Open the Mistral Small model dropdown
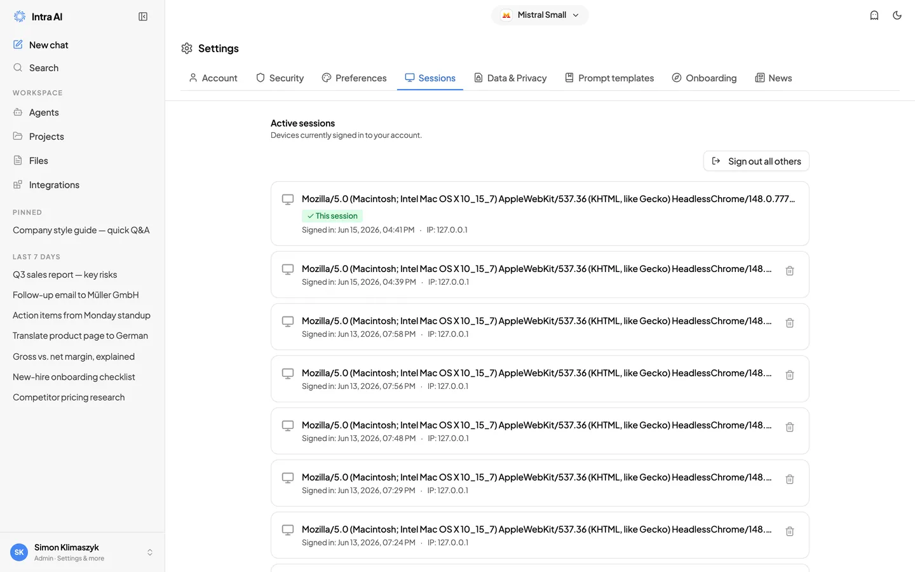The image size is (915, 572). coord(540,15)
